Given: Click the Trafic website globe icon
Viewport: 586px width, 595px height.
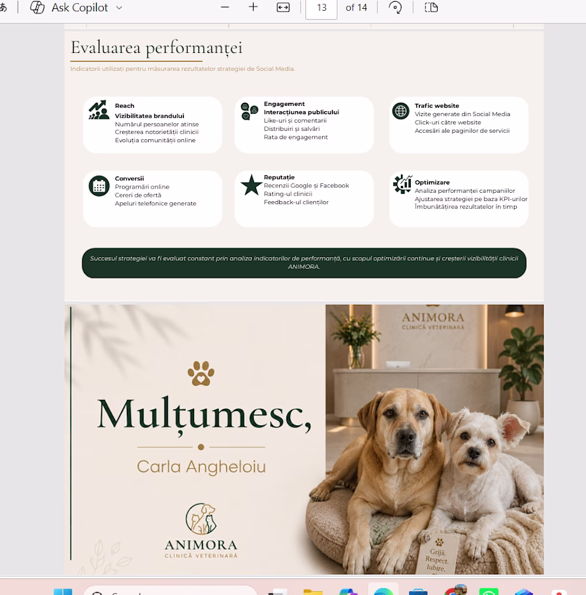Looking at the screenshot, I should [401, 111].
